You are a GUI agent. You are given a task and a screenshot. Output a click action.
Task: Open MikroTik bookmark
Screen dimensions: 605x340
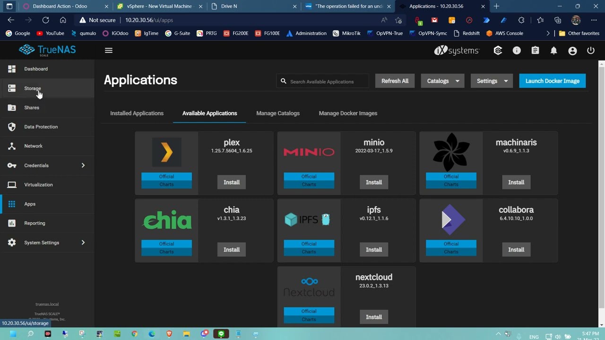click(x=346, y=33)
